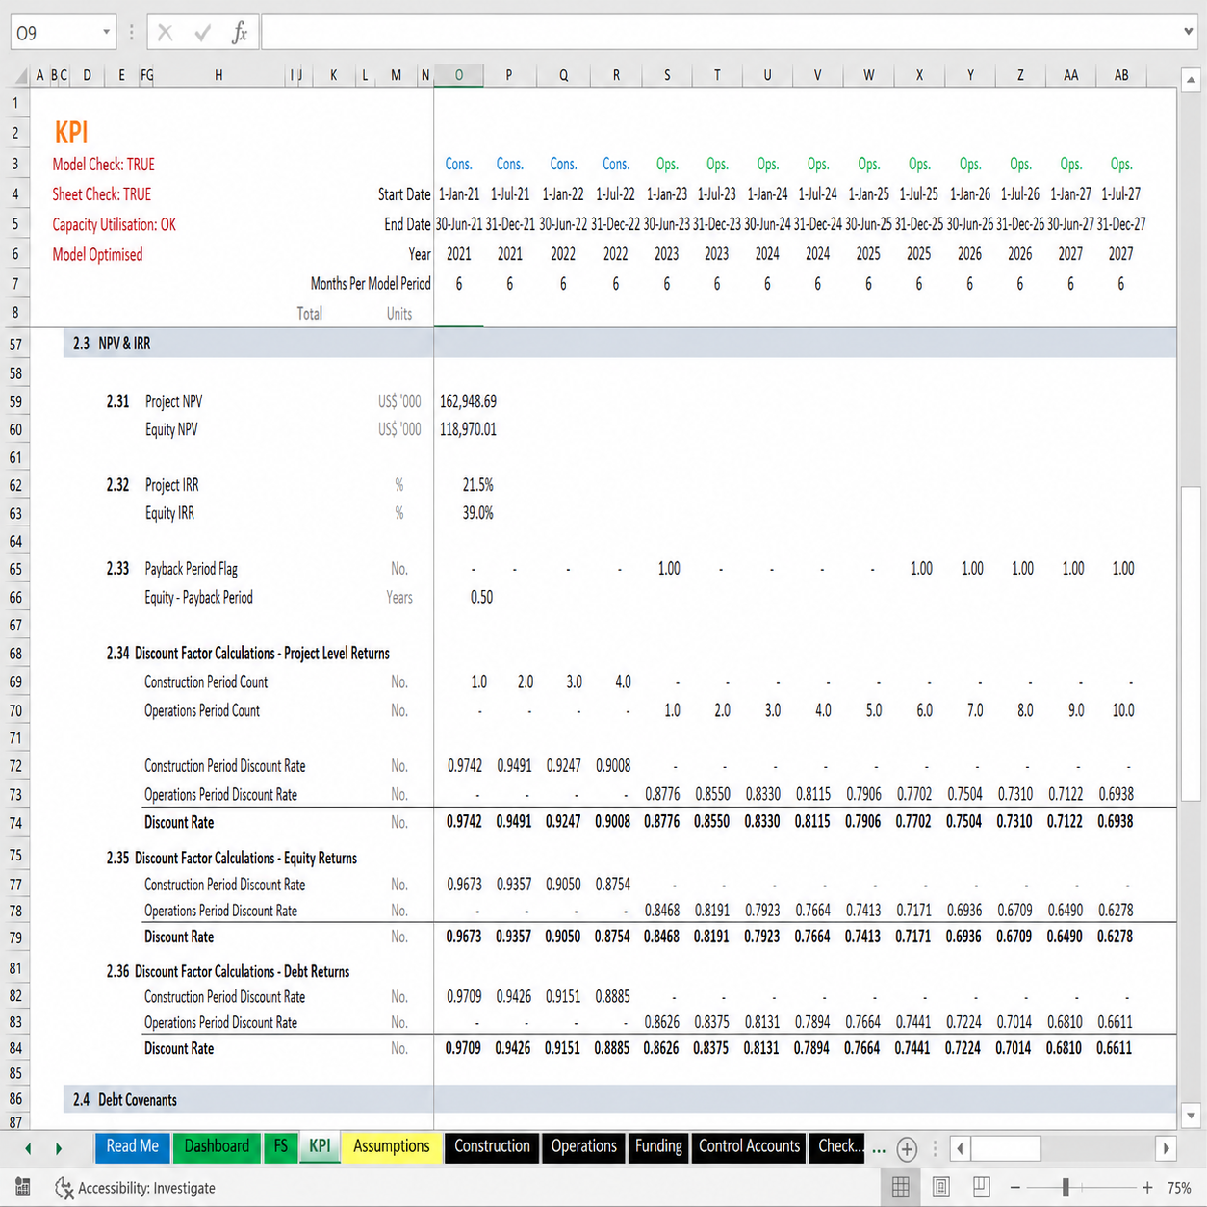Click zoom in plus button
The height and width of the screenshot is (1207, 1207).
[x=1147, y=1188]
